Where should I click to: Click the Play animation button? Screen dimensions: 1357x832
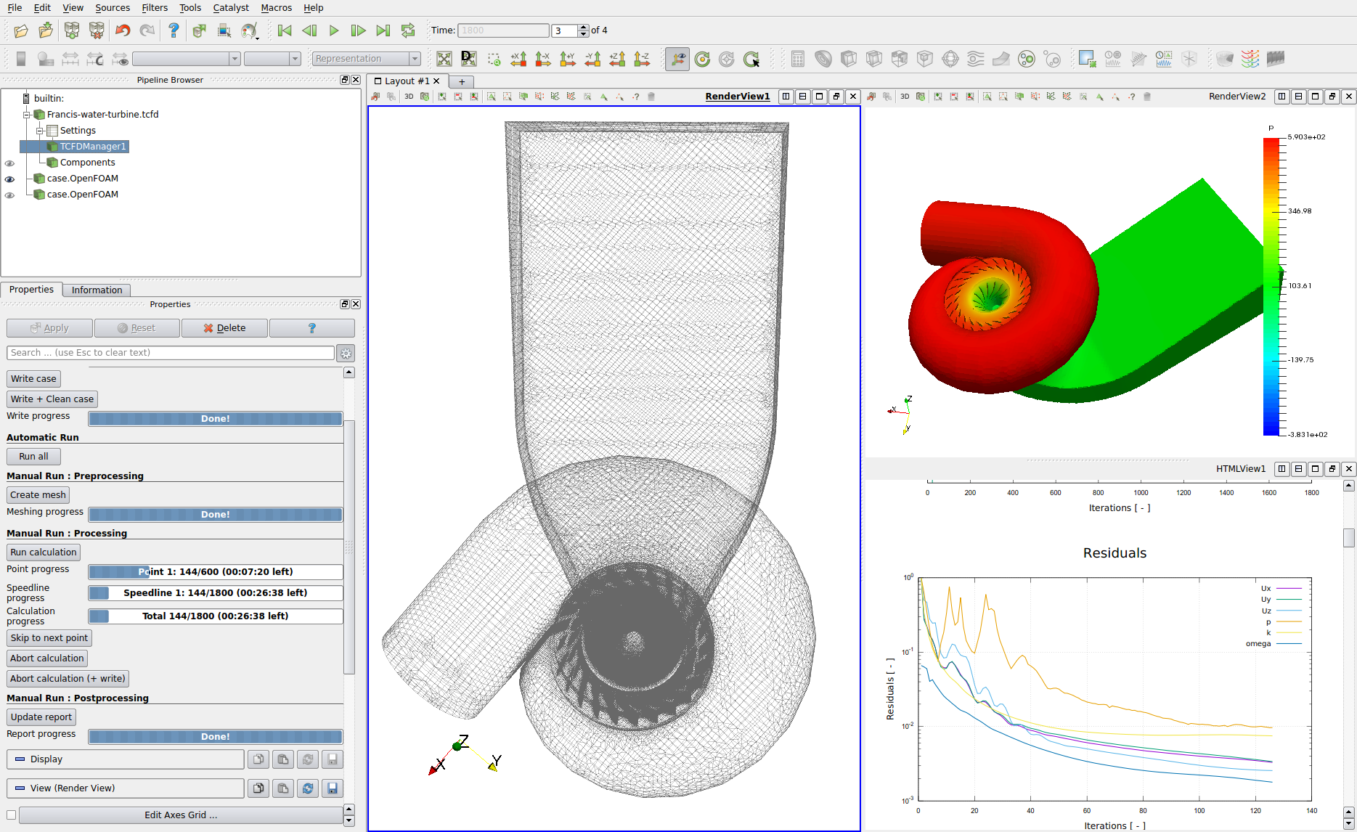(334, 30)
